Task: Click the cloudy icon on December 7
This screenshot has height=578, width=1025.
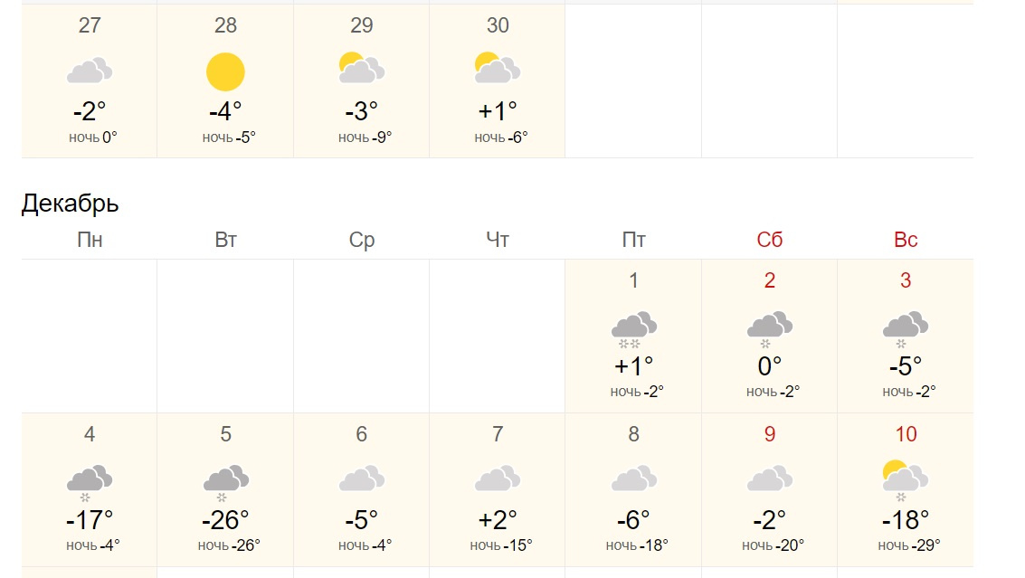Action: [498, 479]
